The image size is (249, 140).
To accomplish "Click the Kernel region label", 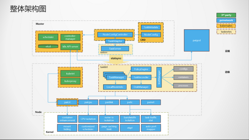I will click(50, 132).
